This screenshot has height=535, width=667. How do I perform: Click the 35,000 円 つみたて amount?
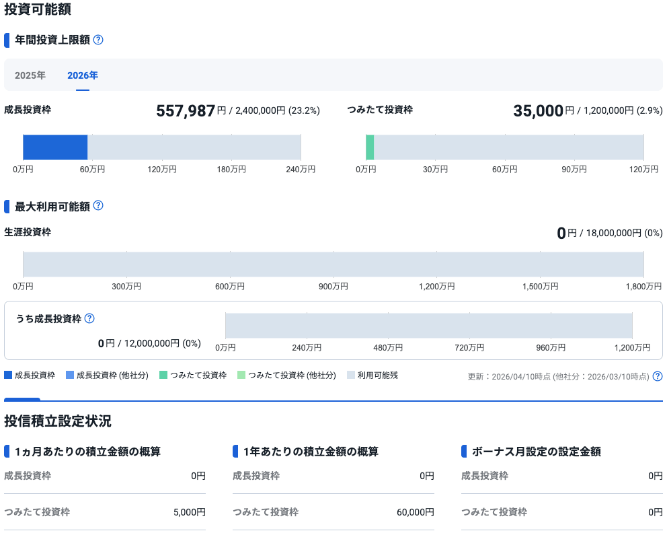tap(538, 111)
